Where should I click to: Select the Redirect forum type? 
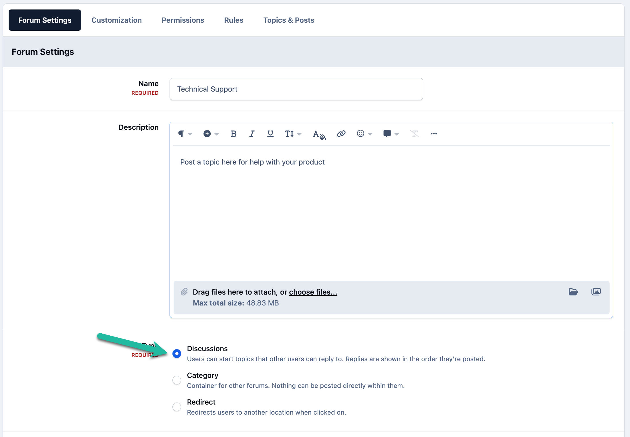(177, 407)
